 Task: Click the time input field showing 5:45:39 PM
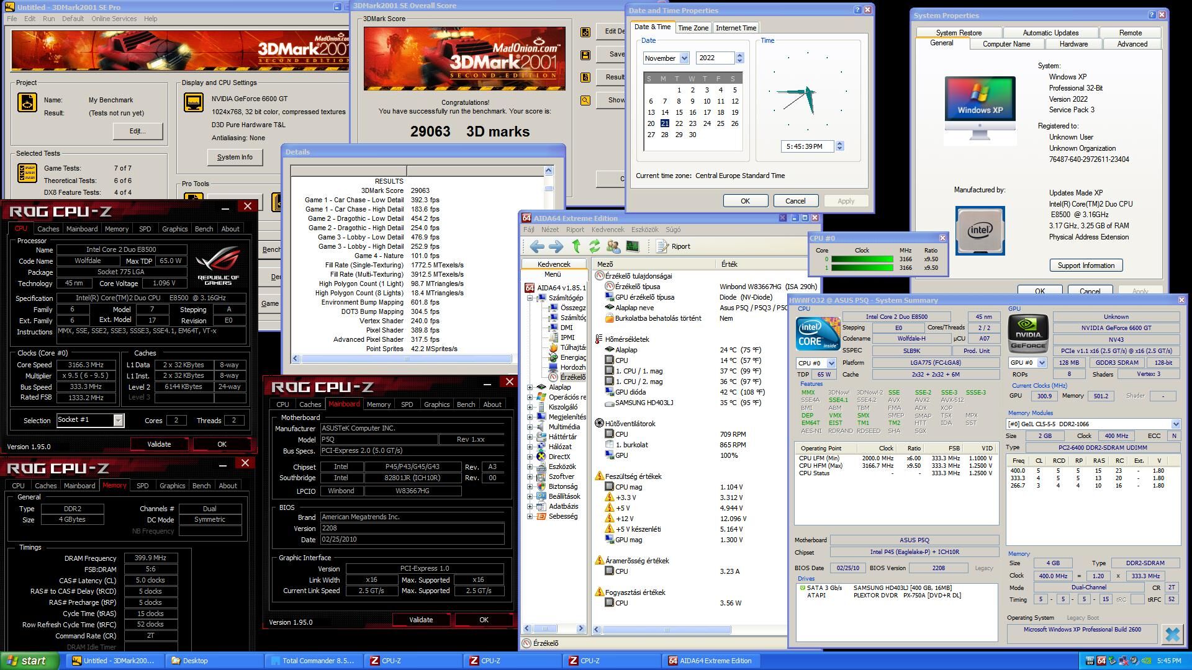806,146
